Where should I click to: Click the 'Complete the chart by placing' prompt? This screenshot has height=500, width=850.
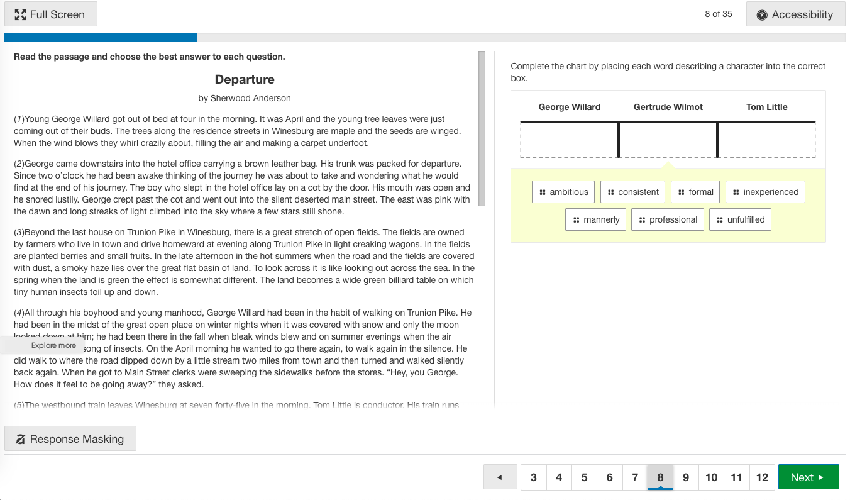click(x=668, y=72)
